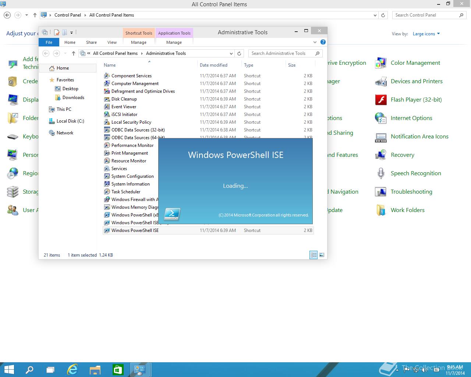471x377 pixels.
Task: Open Quick Access Toolbar customize dropdown
Action: click(x=71, y=32)
